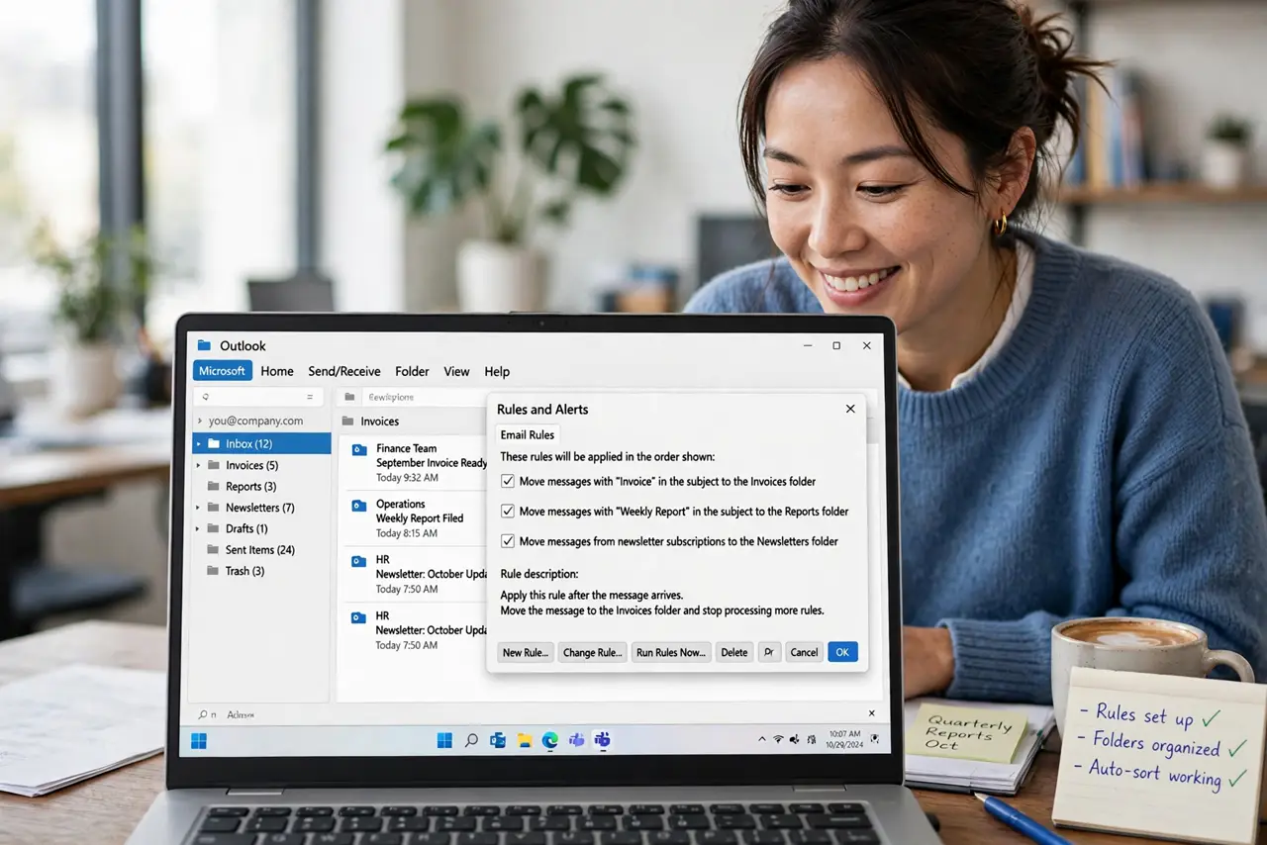1267x845 pixels.
Task: Click the magnifier icon in the folder pane search box
Action: click(205, 397)
